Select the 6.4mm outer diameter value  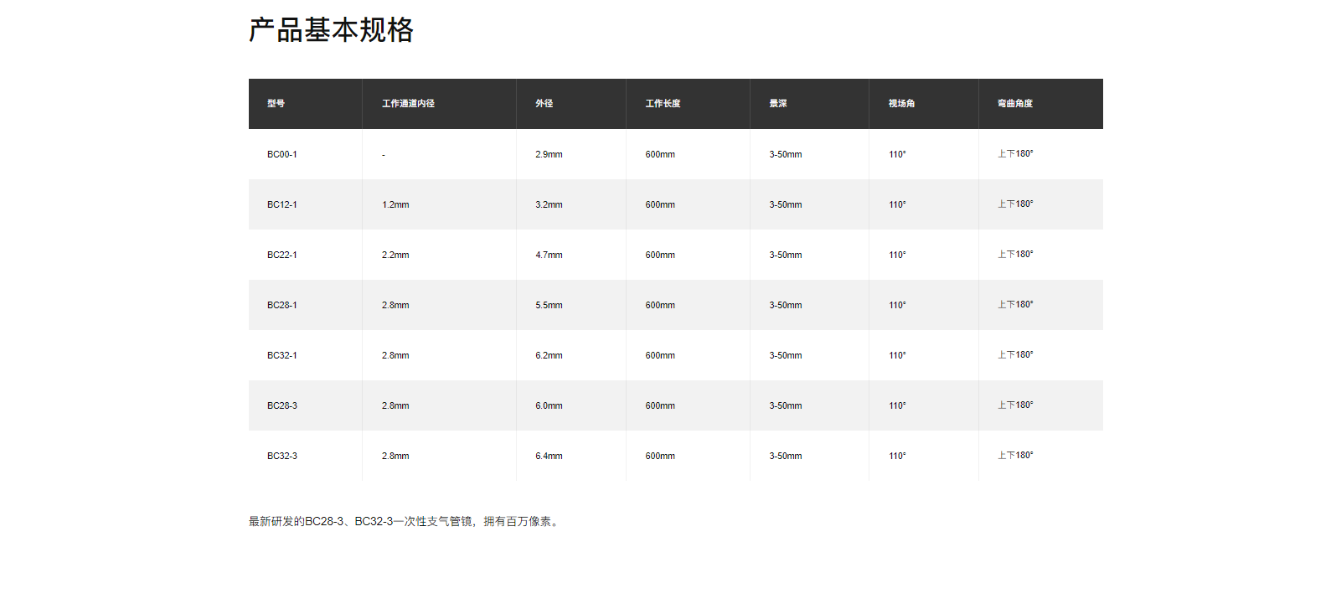549,456
